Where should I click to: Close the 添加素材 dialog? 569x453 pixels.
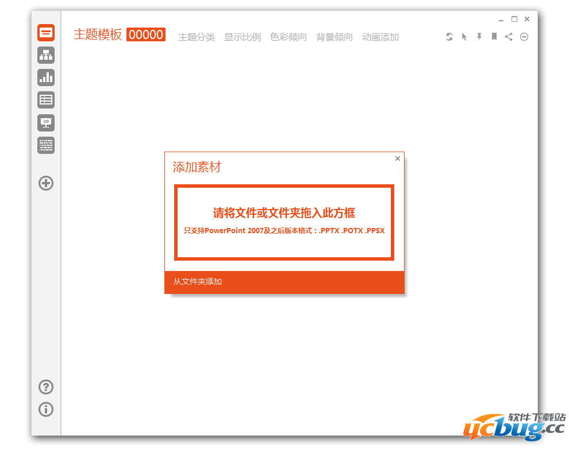point(398,158)
